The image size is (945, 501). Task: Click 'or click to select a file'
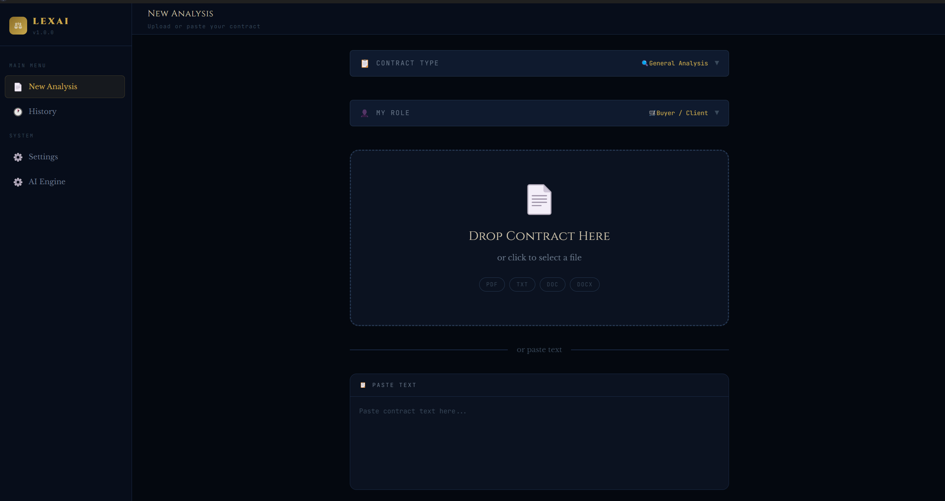539,258
